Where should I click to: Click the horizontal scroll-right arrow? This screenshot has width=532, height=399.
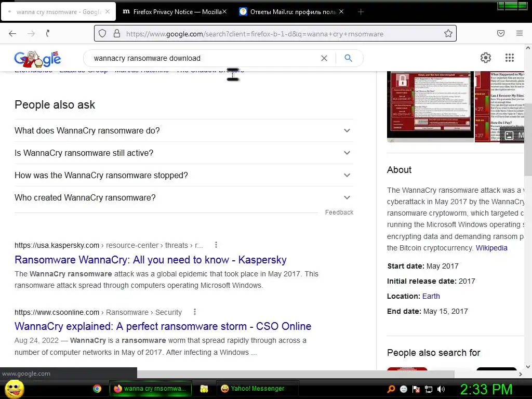coord(521,374)
